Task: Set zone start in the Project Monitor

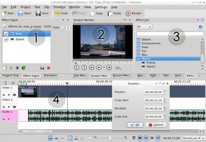Action: coord(77,67)
